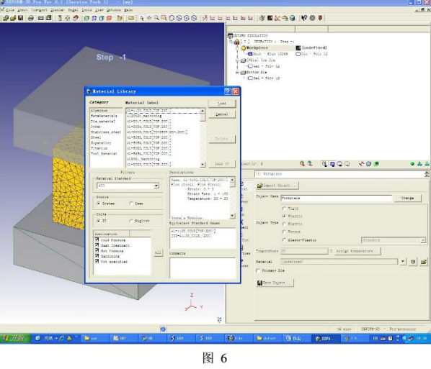Select the arrow pointer tool in toolbar

click(x=142, y=18)
